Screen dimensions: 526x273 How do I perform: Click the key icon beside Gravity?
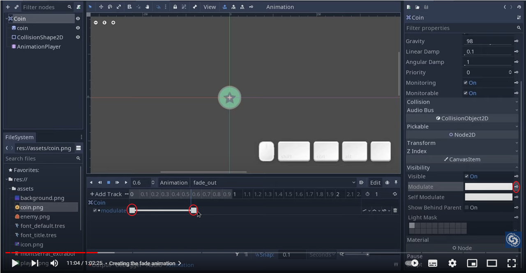coord(516,41)
